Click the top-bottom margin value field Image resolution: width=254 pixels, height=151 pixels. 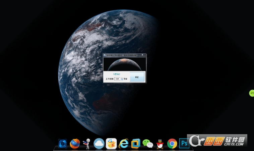[117, 79]
